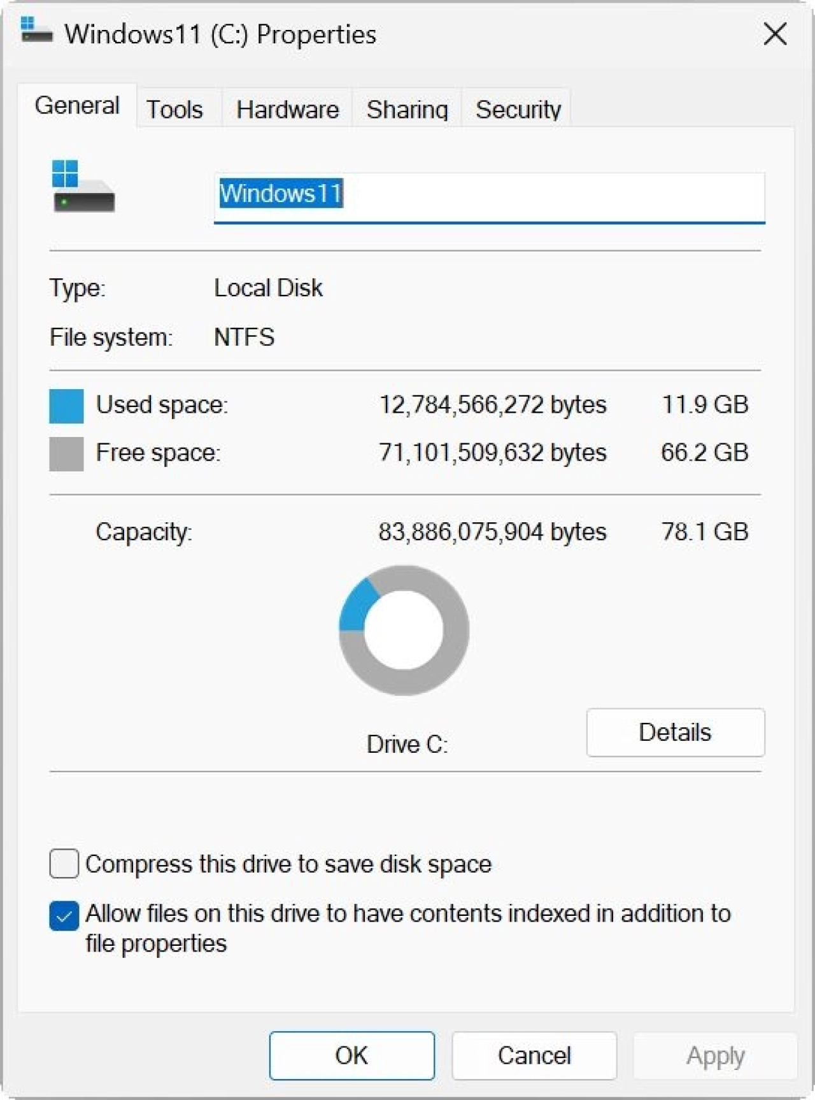Click the gray Free space color swatch

pos(66,454)
